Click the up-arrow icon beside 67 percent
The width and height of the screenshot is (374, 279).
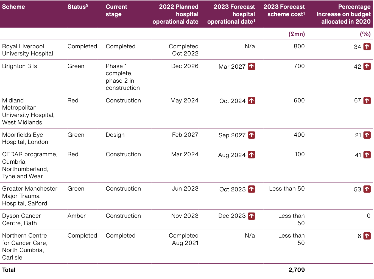click(367, 101)
